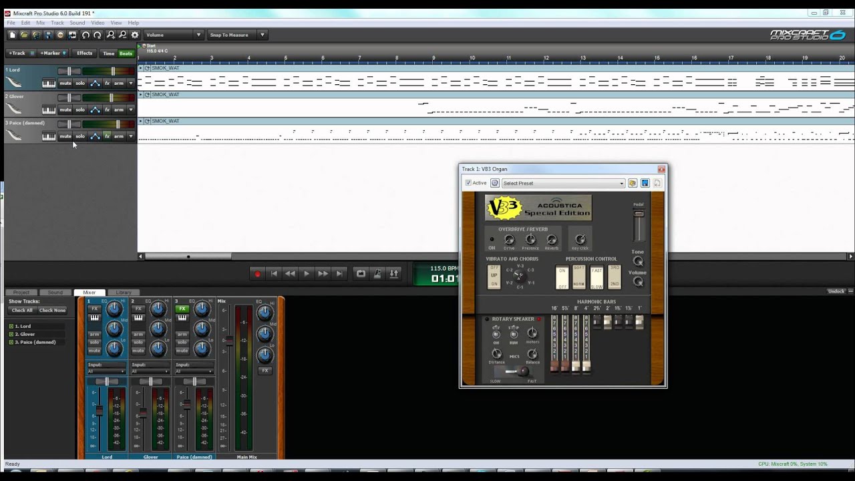
Task: Arm the Paice (damned) track
Action: [x=118, y=136]
